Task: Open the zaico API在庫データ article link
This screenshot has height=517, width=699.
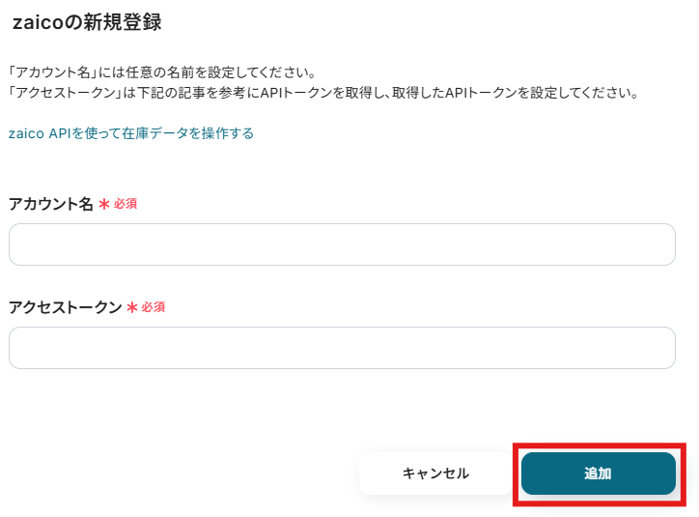Action: tap(131, 133)
